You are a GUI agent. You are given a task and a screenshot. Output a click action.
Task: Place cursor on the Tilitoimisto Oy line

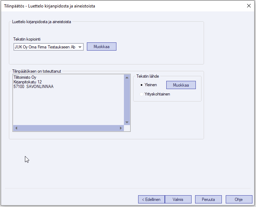(x=25, y=77)
